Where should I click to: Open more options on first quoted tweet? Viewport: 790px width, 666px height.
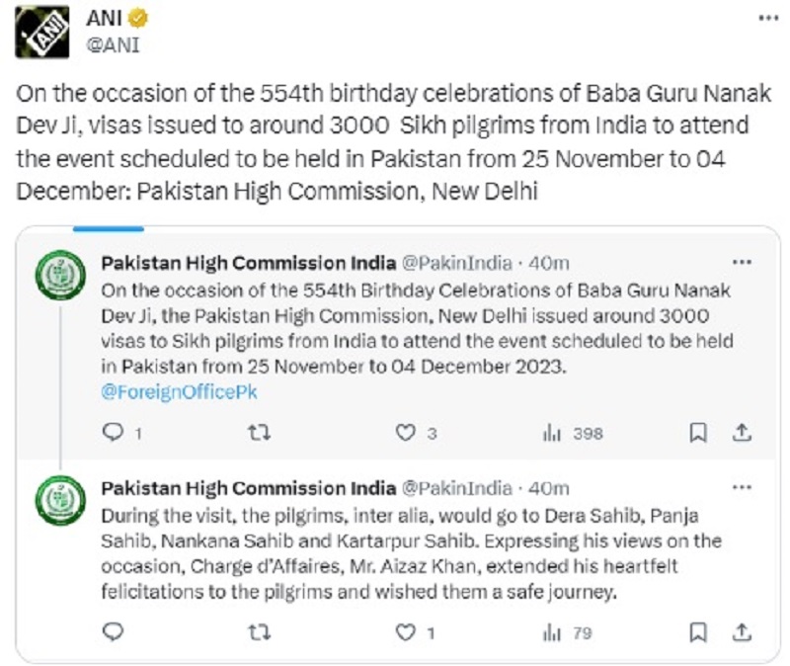(742, 262)
